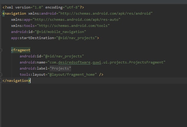
Task: Click the xmlns:android schema URL value
Action: pyautogui.click(x=105, y=13)
